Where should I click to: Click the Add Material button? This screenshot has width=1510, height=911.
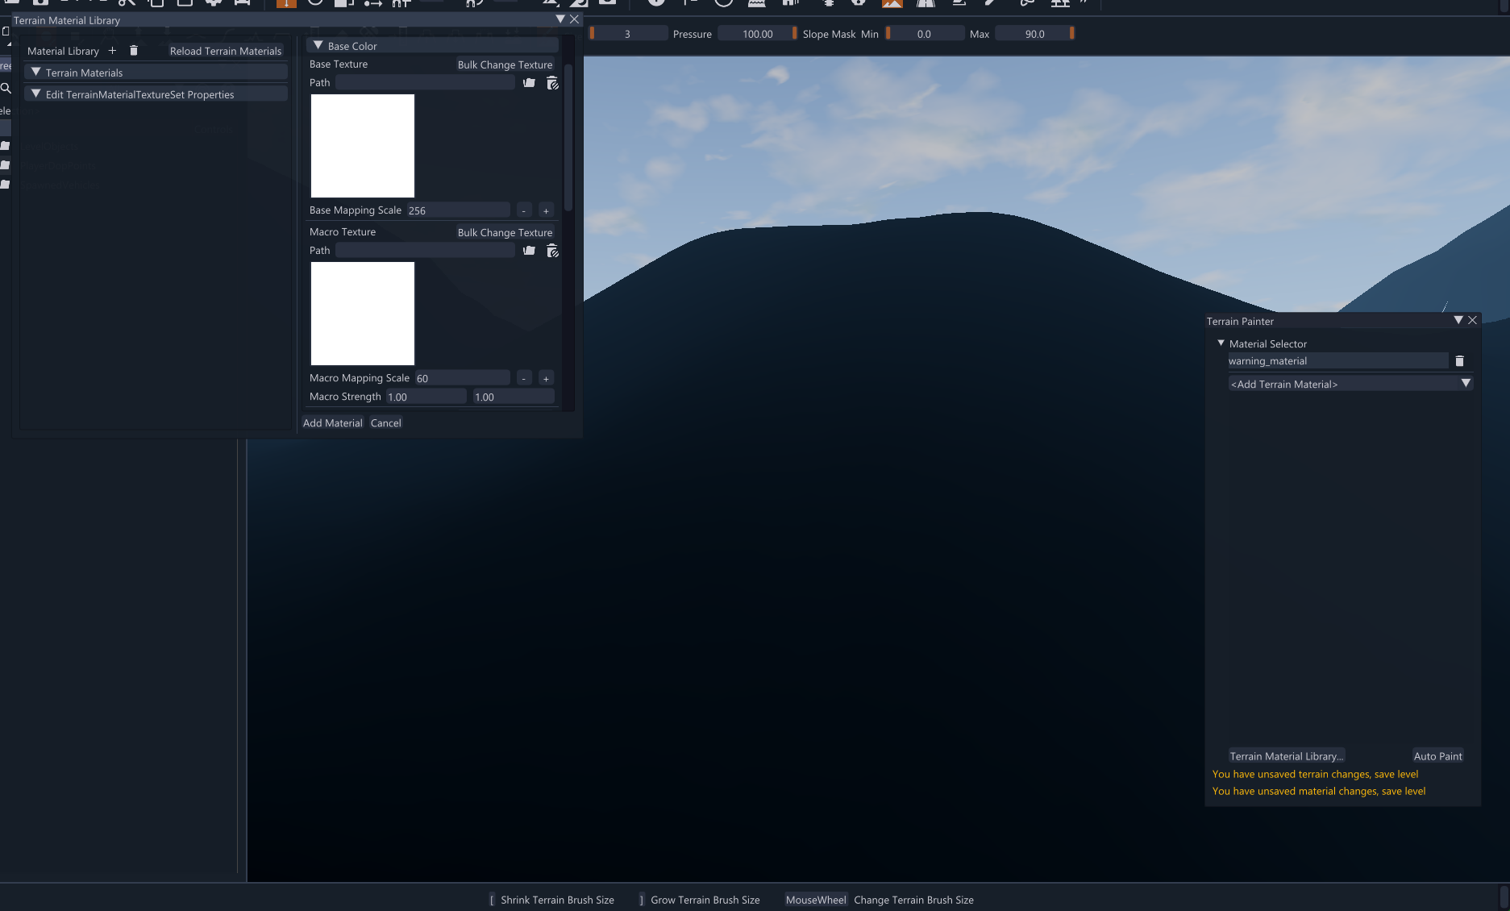[333, 423]
